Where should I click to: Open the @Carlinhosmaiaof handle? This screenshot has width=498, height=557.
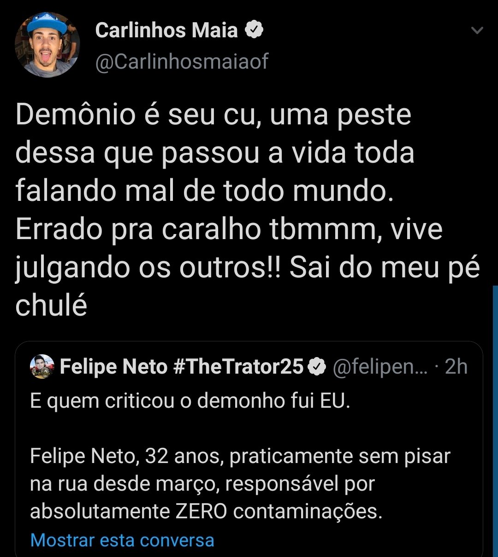(x=182, y=62)
